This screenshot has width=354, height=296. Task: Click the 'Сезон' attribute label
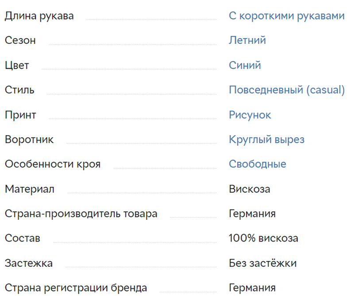pyautogui.click(x=20, y=40)
